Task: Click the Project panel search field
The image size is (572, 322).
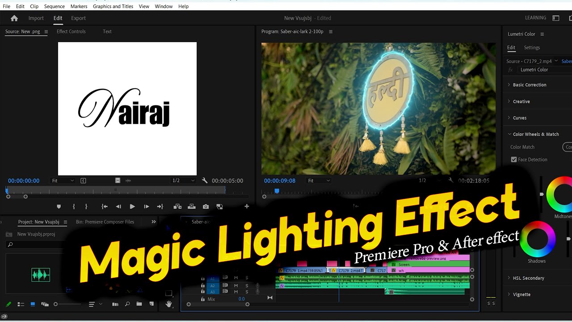Action: click(35, 245)
